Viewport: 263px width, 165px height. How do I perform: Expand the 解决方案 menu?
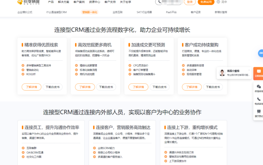point(63,2)
